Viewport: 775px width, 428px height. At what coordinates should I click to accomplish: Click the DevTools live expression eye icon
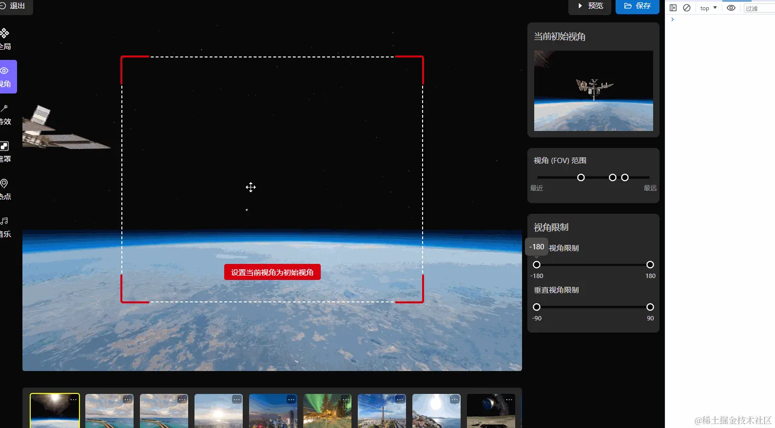(731, 8)
